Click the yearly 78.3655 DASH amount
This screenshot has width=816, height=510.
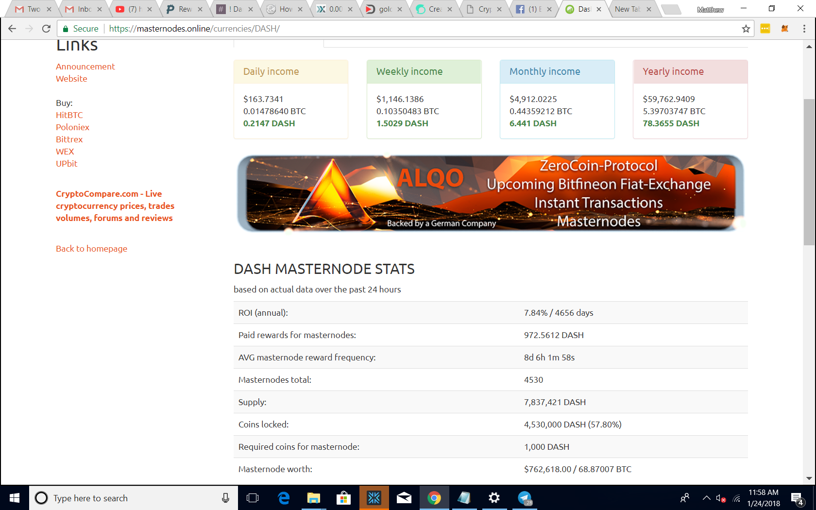coord(671,123)
